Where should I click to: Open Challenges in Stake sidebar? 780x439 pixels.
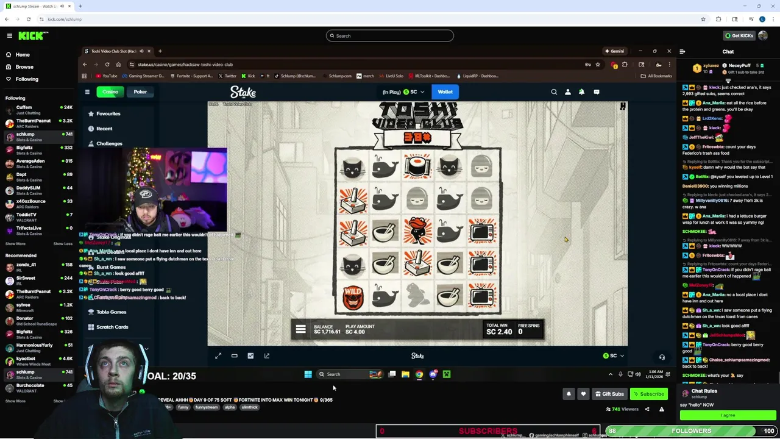click(x=109, y=144)
